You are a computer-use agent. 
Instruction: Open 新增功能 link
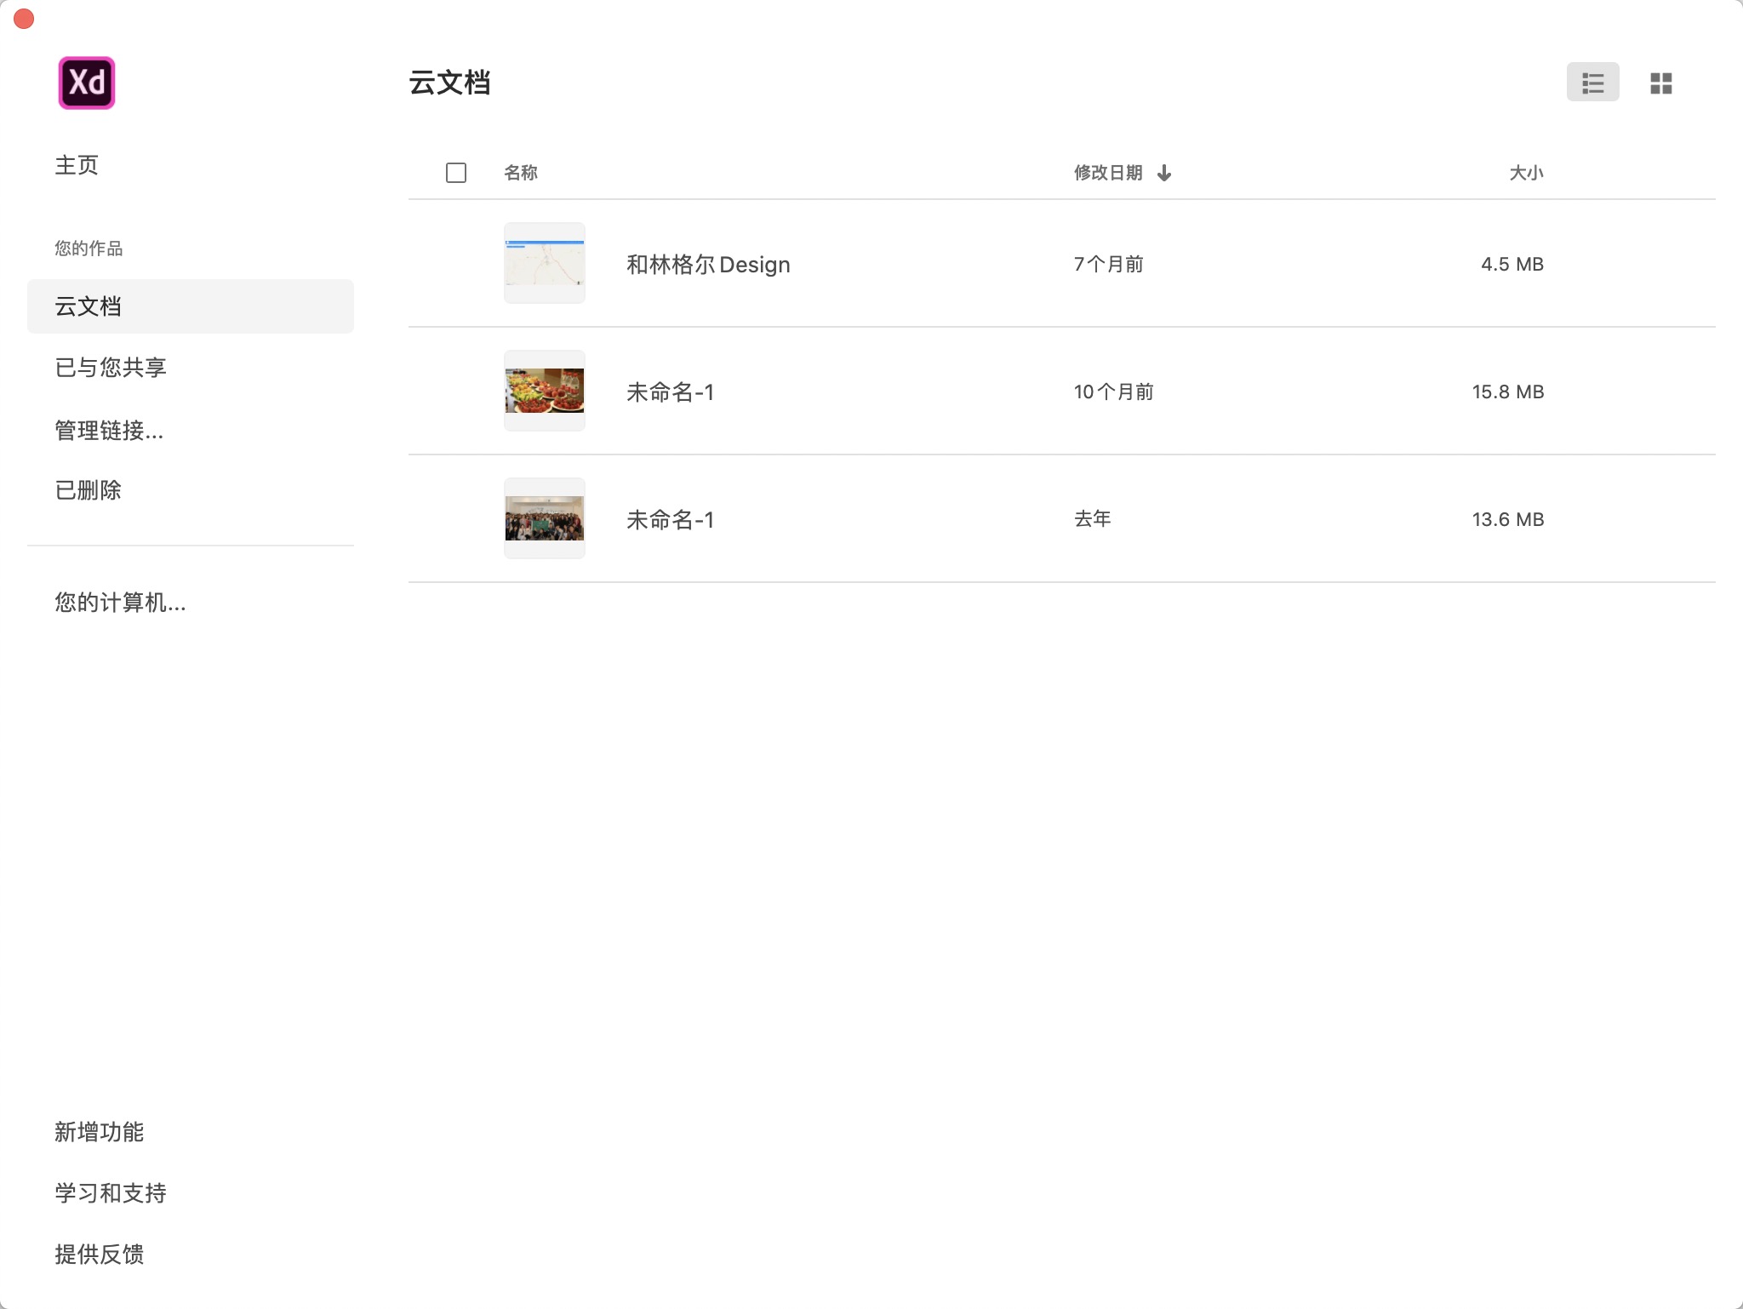100,1132
